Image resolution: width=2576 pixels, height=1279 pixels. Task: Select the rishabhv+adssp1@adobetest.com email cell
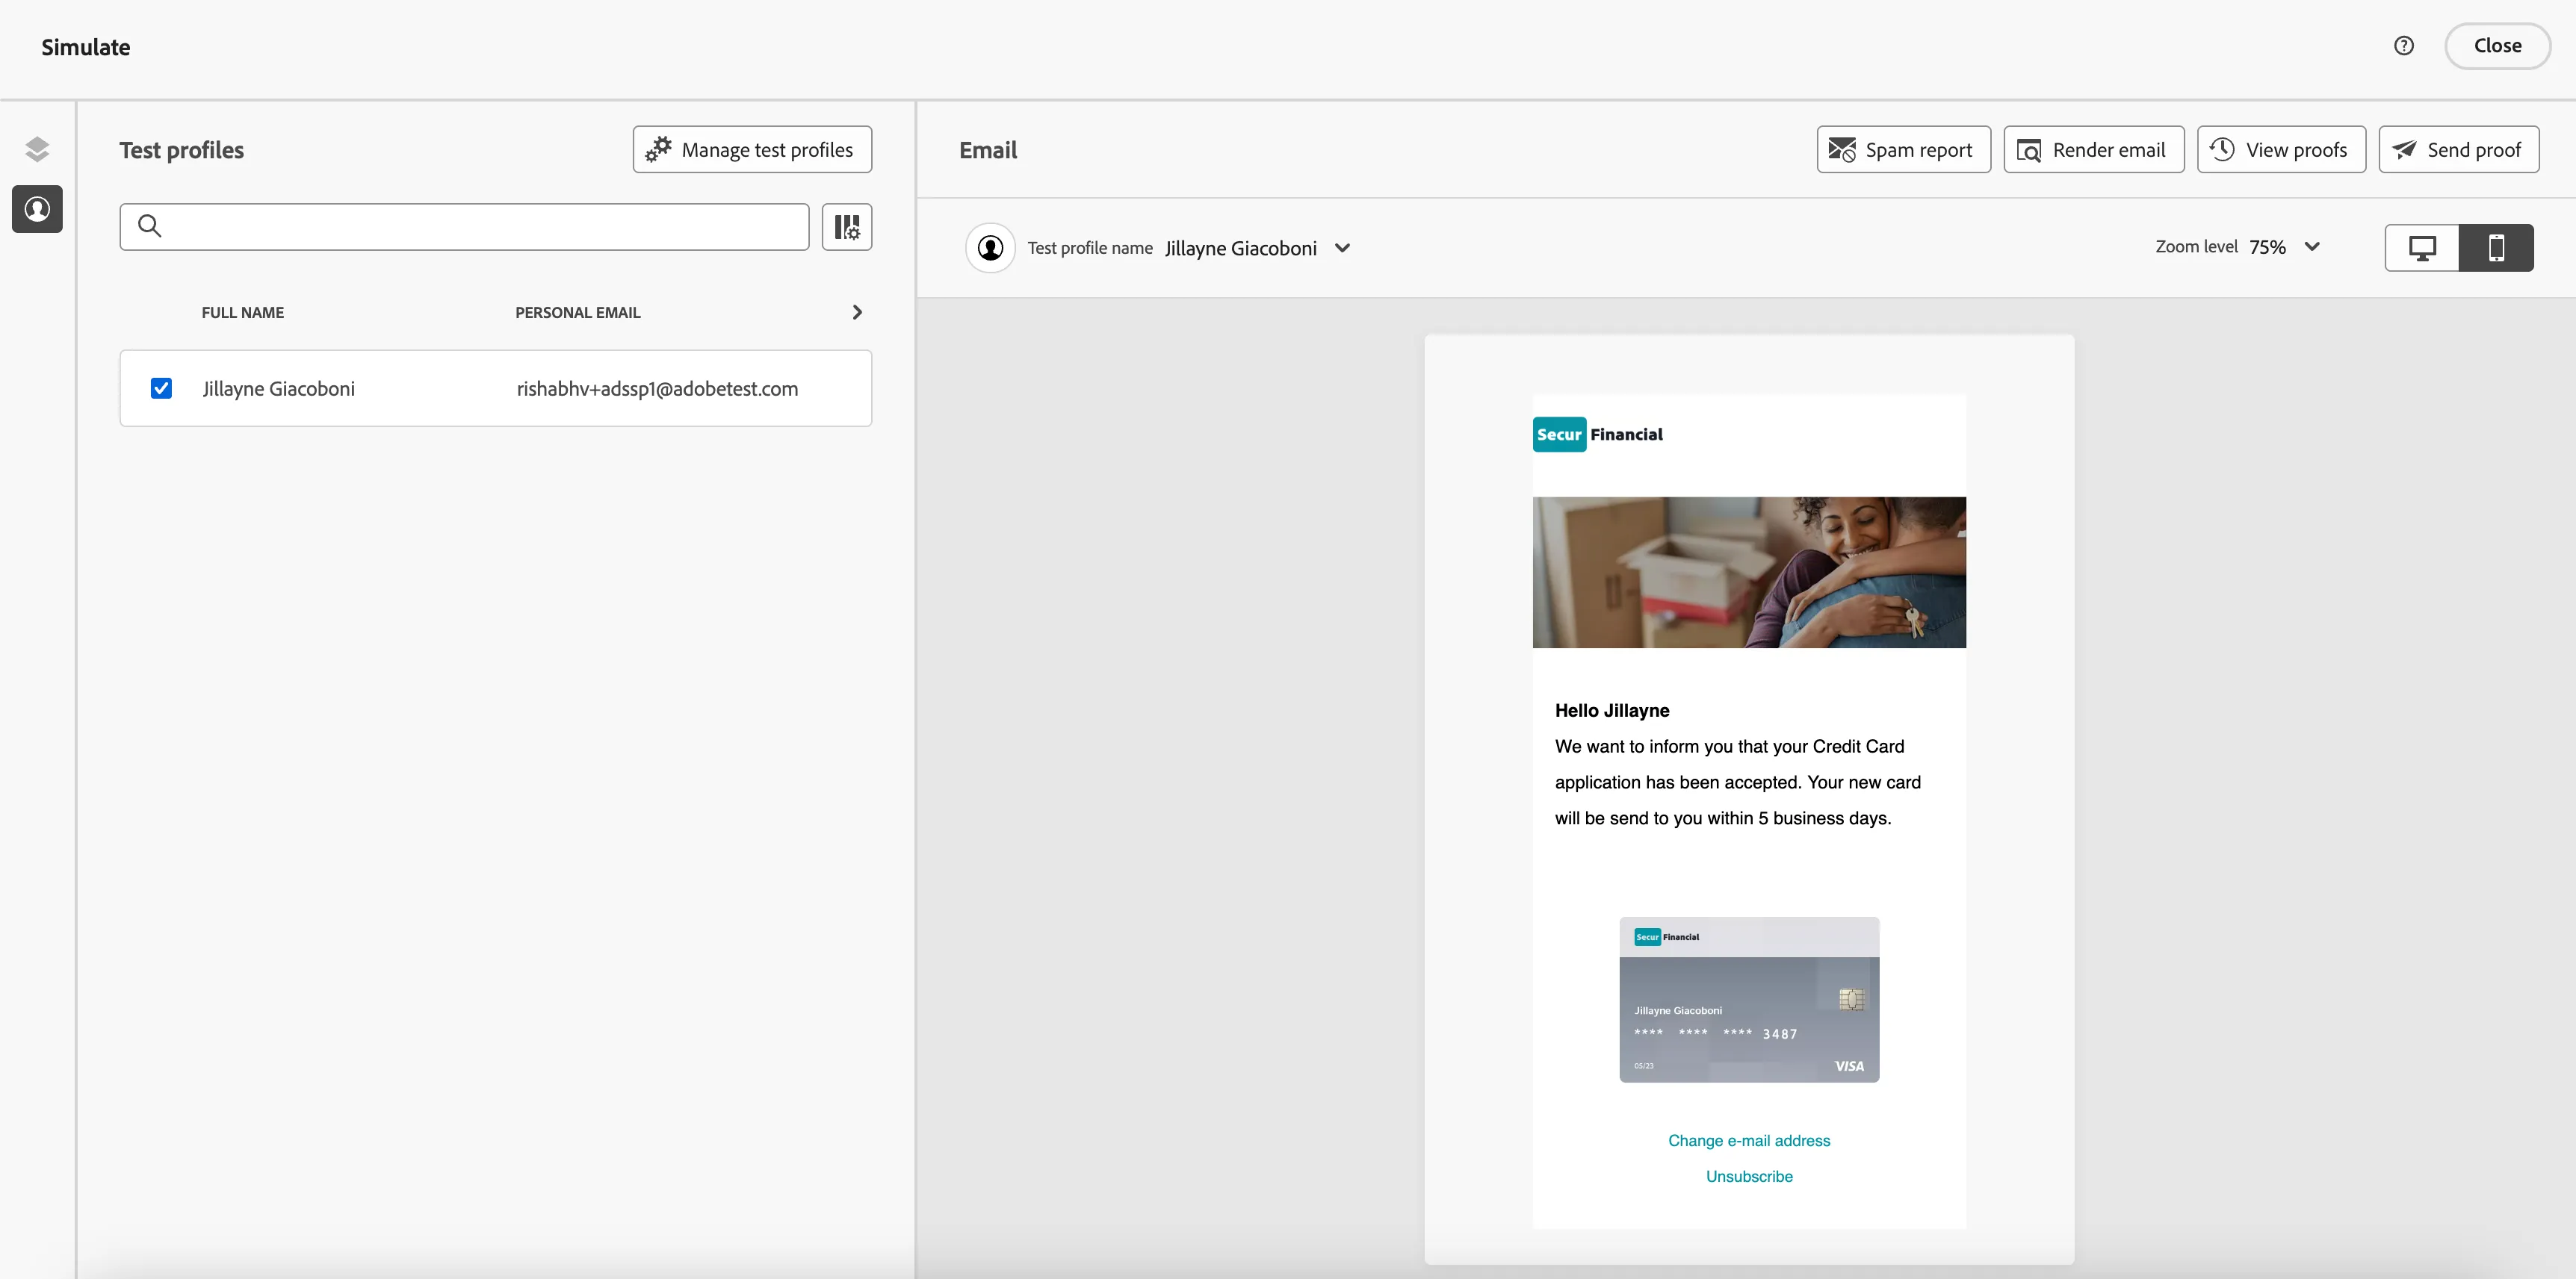[657, 389]
